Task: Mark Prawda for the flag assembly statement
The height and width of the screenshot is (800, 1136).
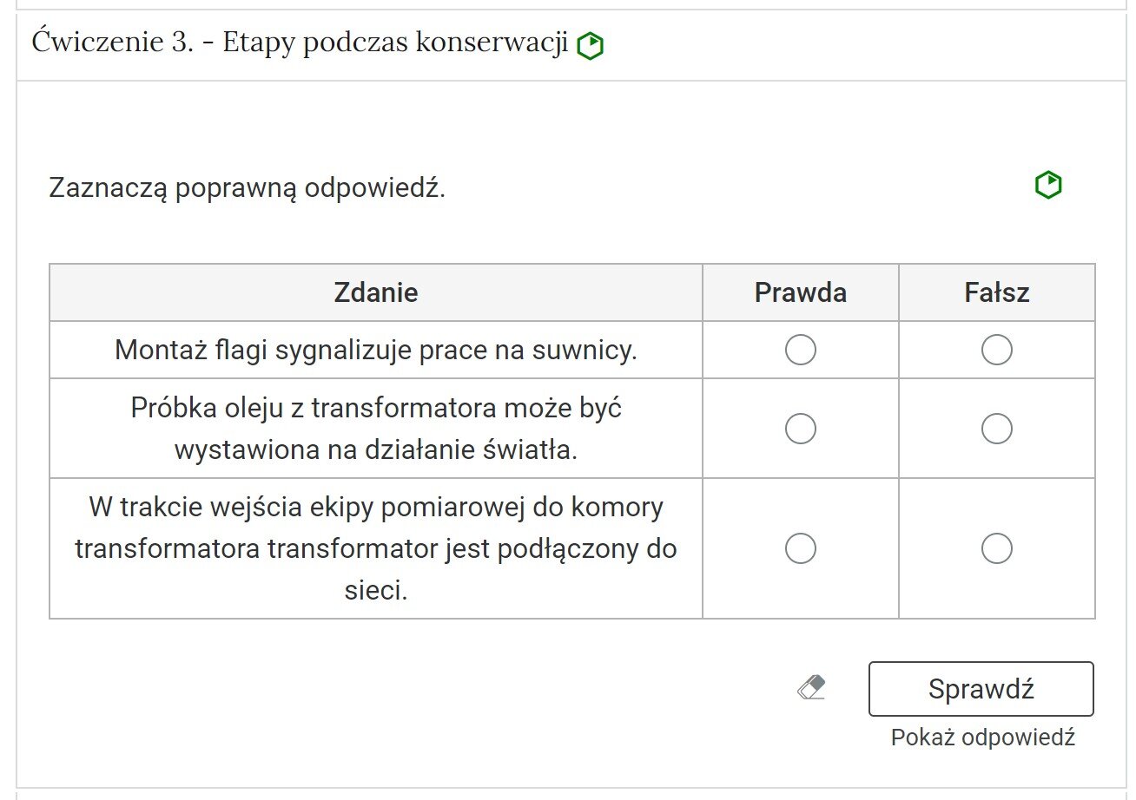Action: 800,350
